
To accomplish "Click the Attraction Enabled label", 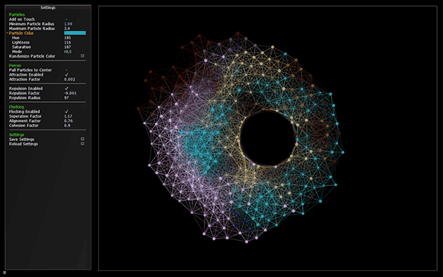I will 26,75.
